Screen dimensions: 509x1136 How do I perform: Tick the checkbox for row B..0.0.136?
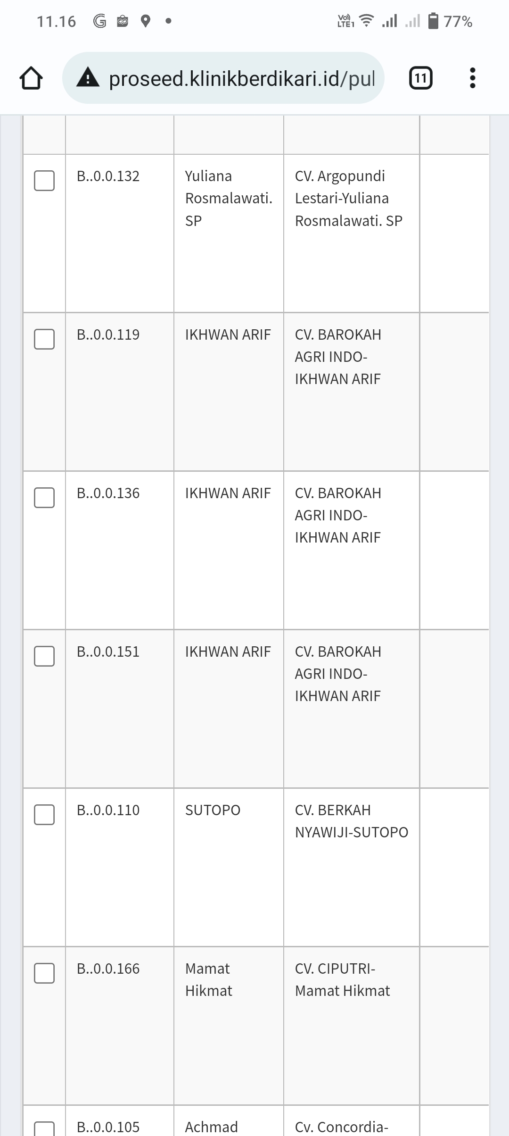[x=44, y=498]
